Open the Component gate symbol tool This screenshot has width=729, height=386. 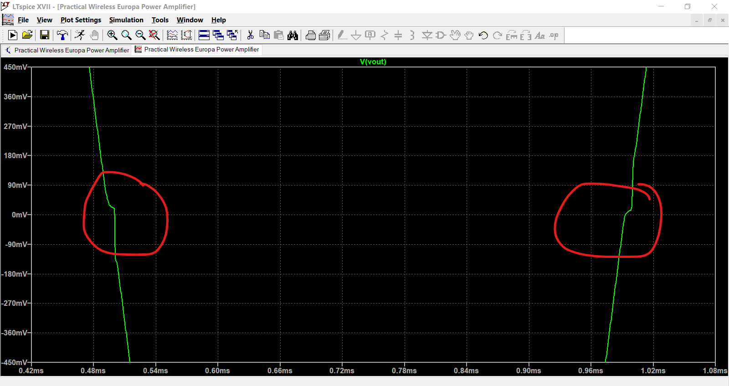click(441, 35)
